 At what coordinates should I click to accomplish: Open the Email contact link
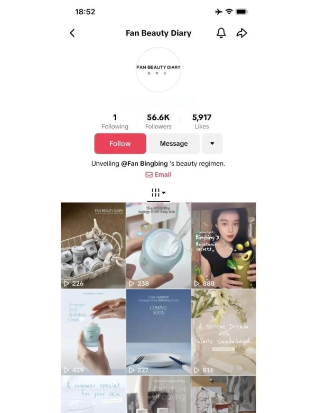[x=158, y=175]
